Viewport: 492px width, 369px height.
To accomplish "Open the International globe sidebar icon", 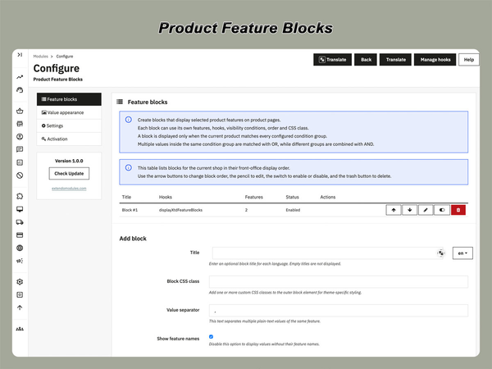I will (x=20, y=248).
